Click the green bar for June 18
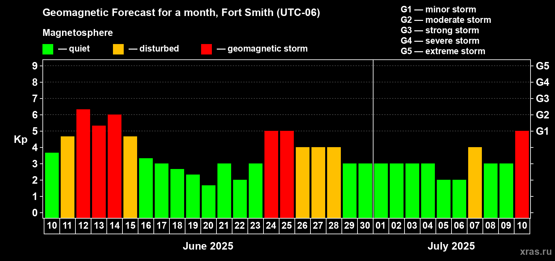This screenshot has width=555, height=261. pos(177,193)
